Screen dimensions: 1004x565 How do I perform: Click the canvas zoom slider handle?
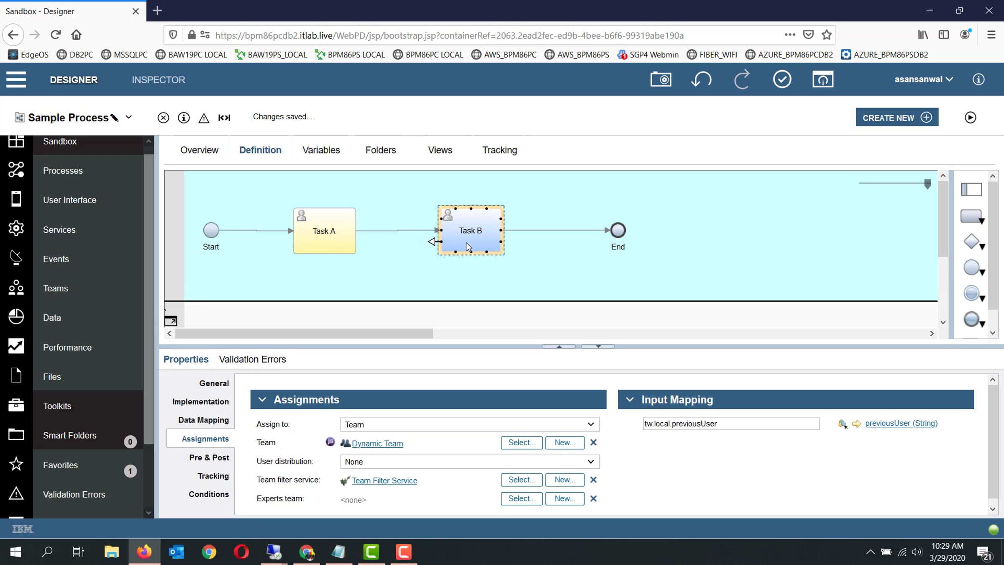tap(927, 183)
